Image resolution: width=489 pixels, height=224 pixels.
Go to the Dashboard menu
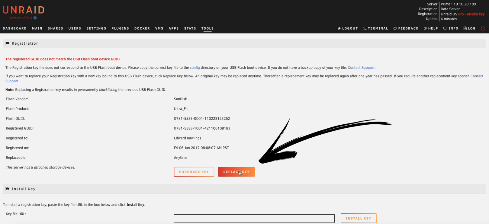tap(14, 28)
